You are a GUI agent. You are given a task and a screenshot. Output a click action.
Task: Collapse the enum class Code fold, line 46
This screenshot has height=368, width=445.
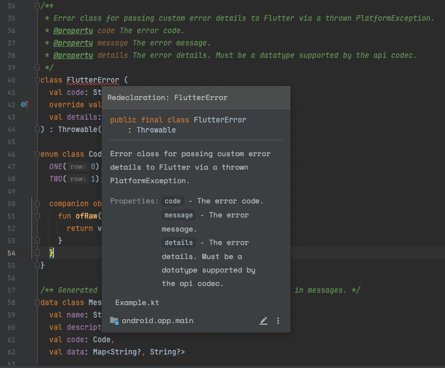(37, 154)
